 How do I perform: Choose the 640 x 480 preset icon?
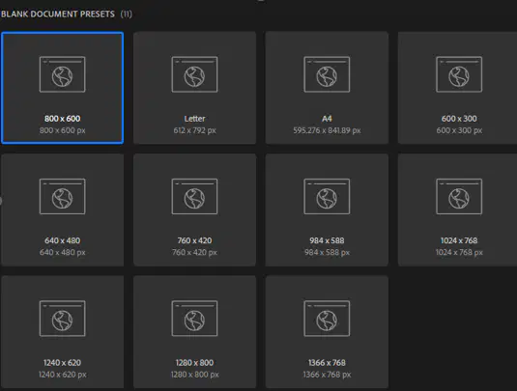pos(62,197)
